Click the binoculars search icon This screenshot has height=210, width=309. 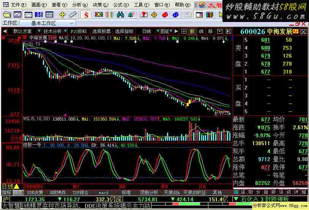(x=120, y=14)
